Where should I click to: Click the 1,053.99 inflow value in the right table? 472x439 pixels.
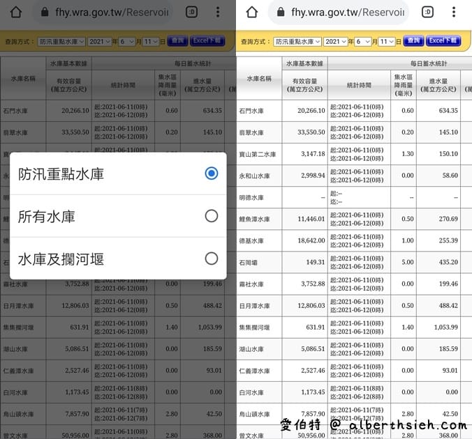(x=445, y=328)
